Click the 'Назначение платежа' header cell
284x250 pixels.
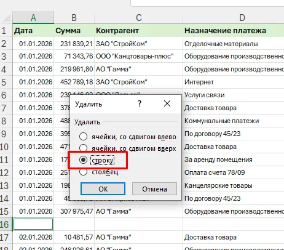tap(234, 31)
